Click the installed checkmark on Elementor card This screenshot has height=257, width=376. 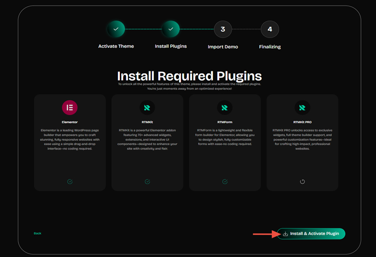tap(70, 182)
